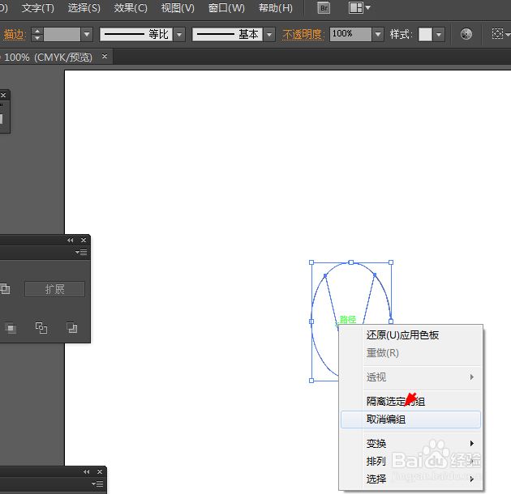Collapse Pathfinder panel with double-arrow icon

pos(71,241)
